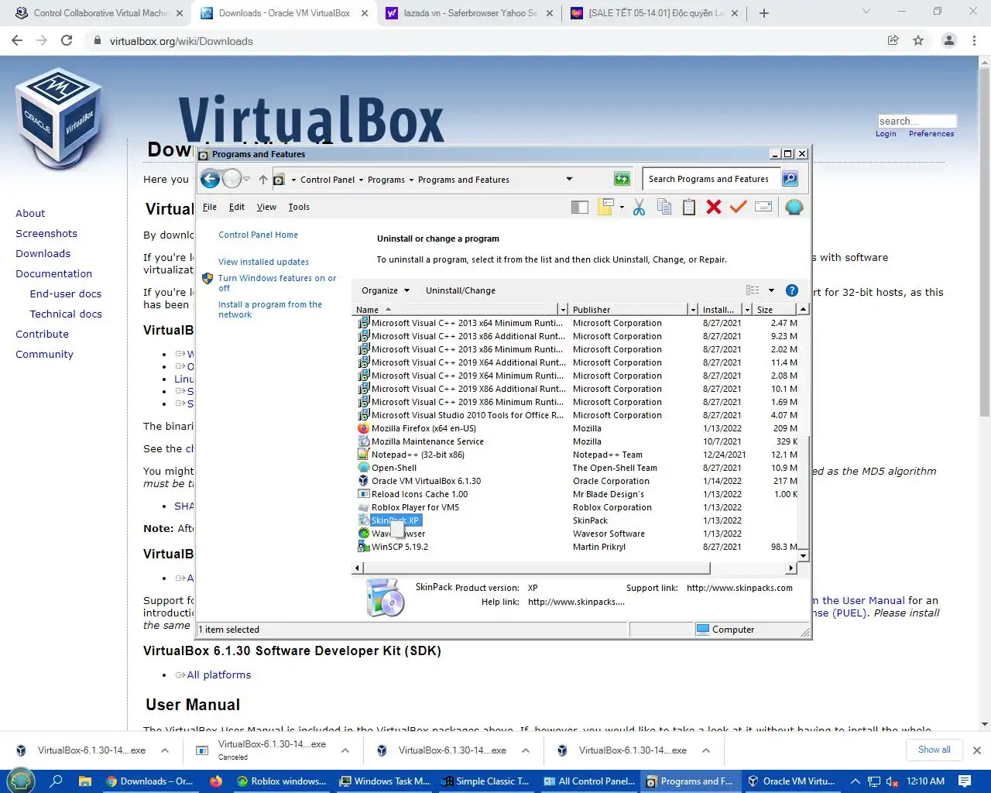991x793 pixels.
Task: Reload the VirtualBox downloads page
Action: pyautogui.click(x=67, y=40)
